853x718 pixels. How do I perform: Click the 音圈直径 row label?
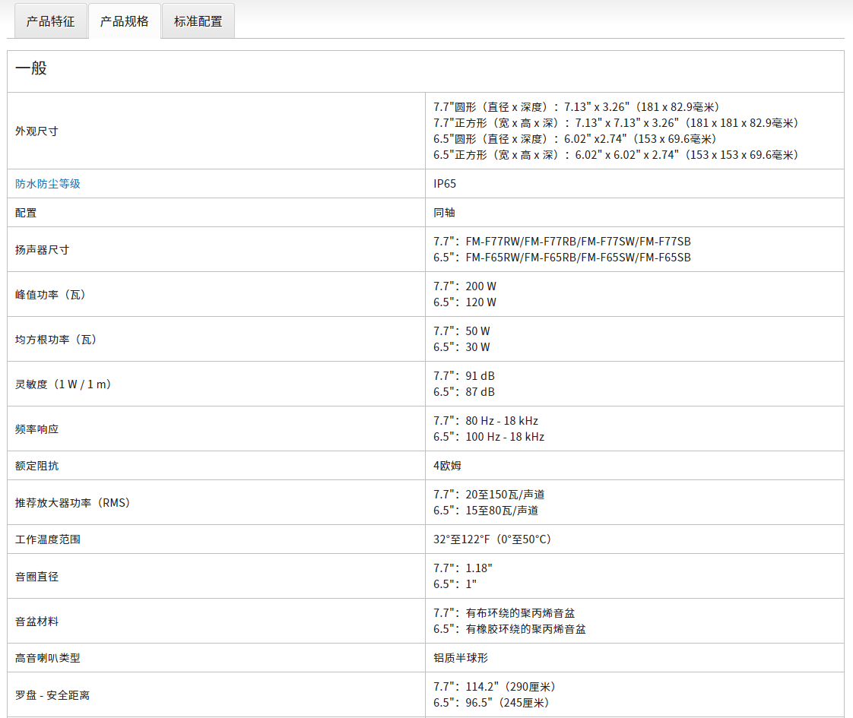pos(36,576)
